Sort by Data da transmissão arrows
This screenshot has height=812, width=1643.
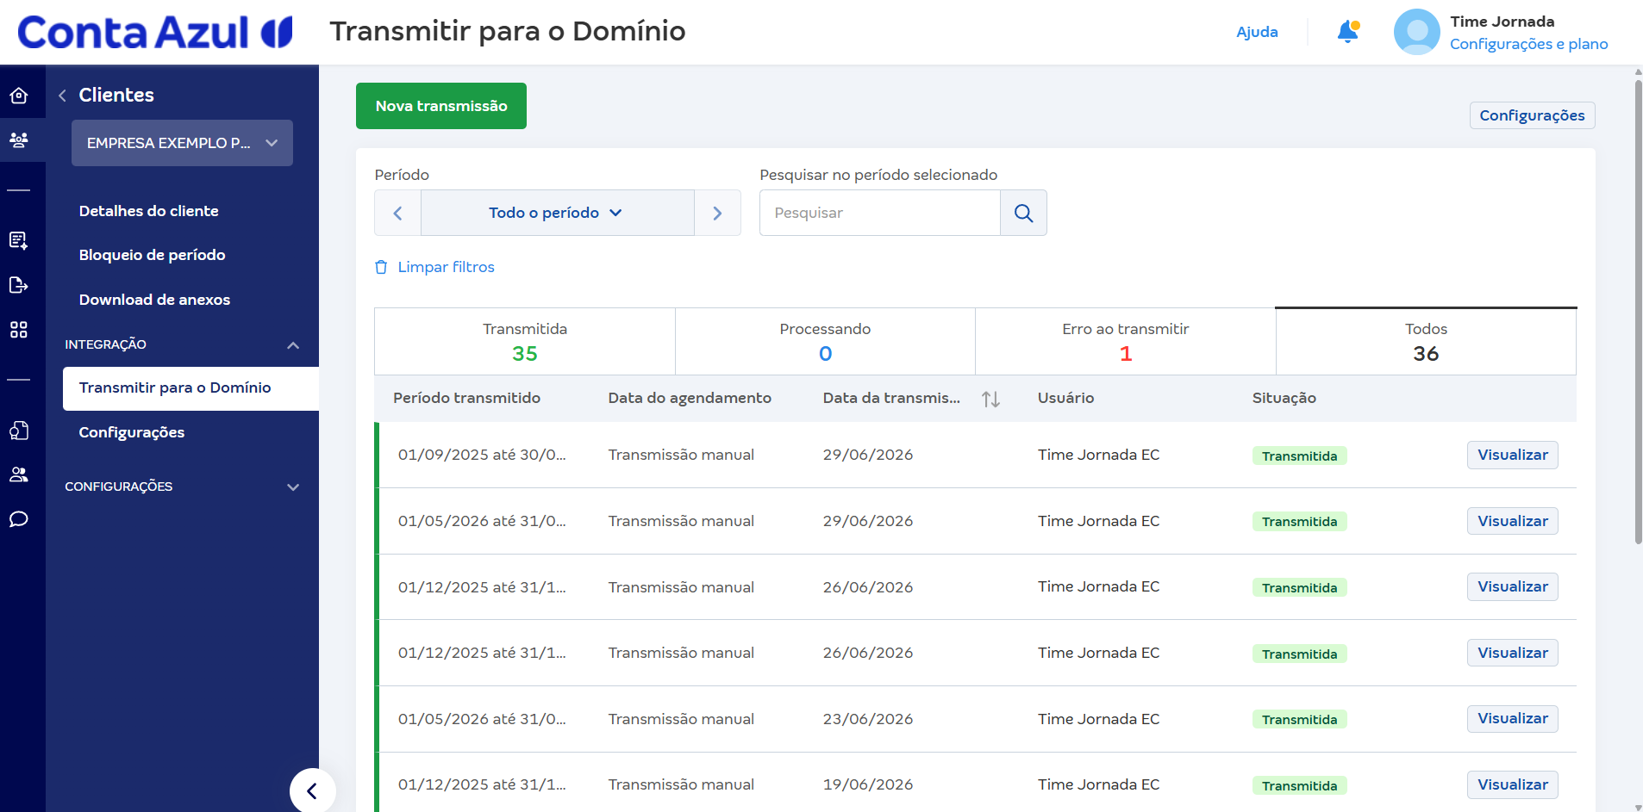pyautogui.click(x=990, y=399)
